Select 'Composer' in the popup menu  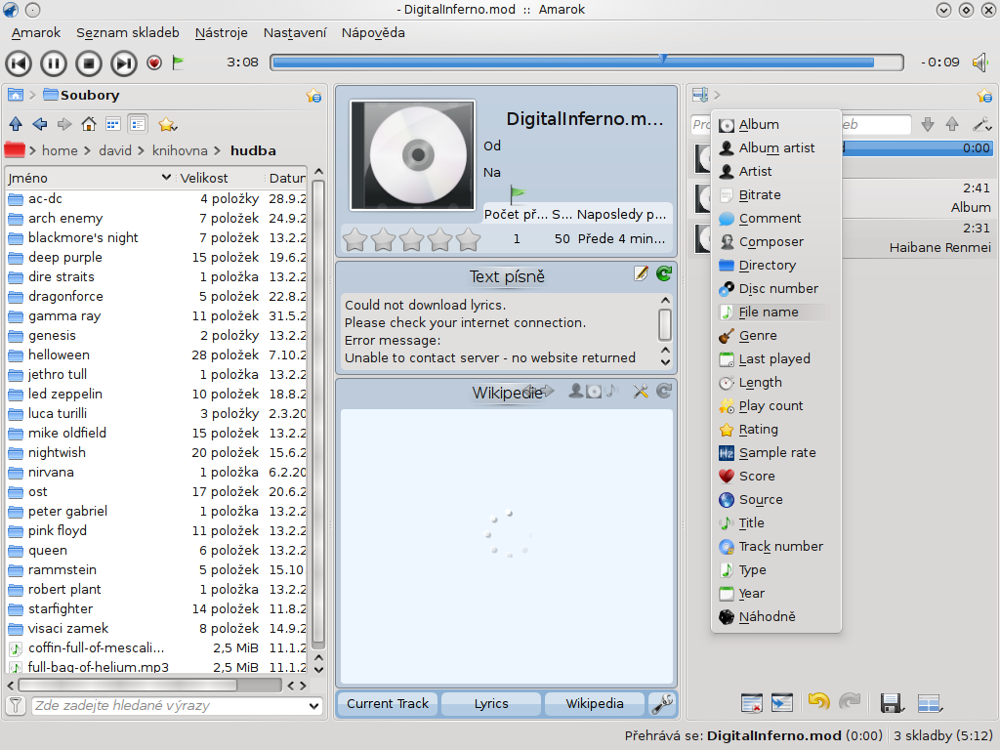coord(776,242)
